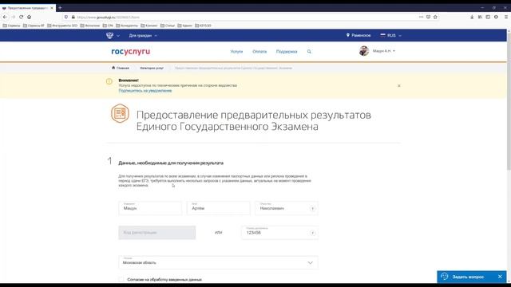
Task: Open the RUS language selector
Action: point(390,35)
